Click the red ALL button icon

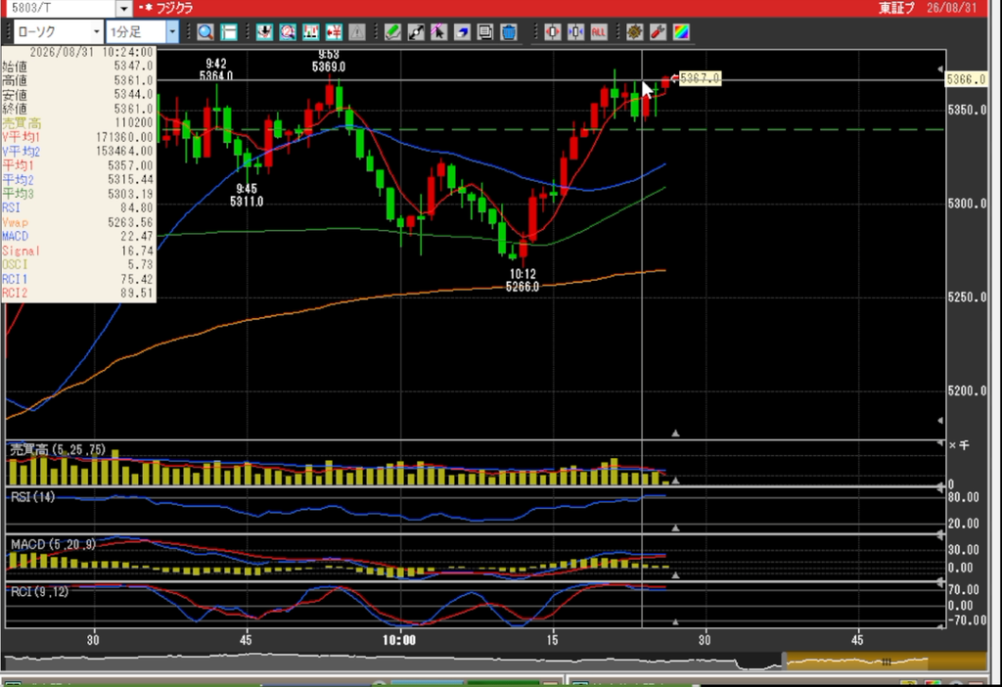(598, 32)
